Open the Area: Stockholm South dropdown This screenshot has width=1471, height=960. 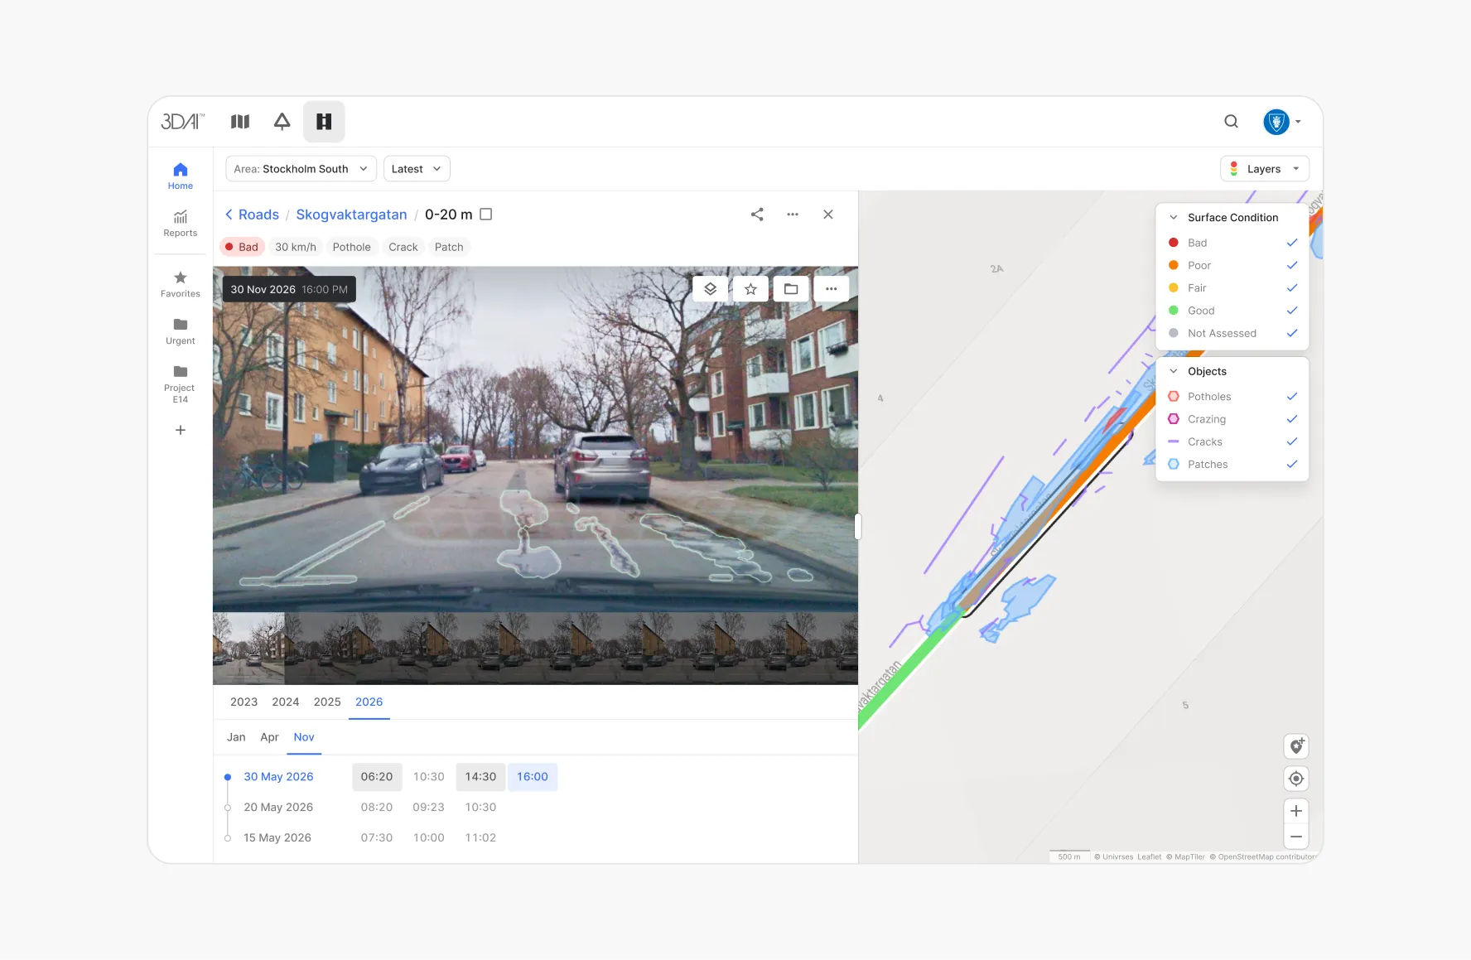click(301, 169)
